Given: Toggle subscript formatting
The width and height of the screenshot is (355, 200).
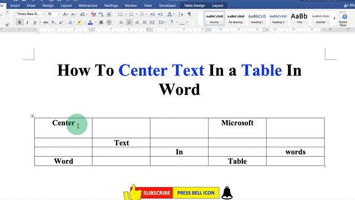Looking at the screenshot, I should tap(53, 22).
